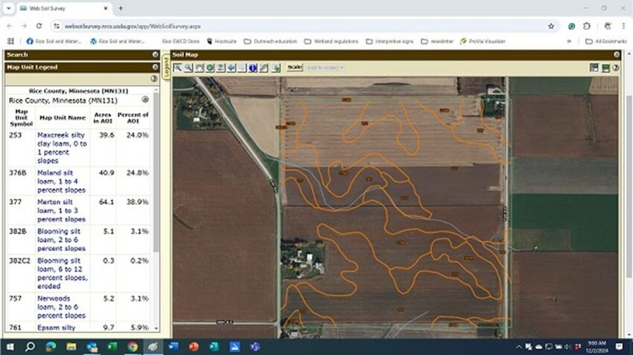Close the Web Soil Survey tab
This screenshot has height=355, width=633.
106,8
